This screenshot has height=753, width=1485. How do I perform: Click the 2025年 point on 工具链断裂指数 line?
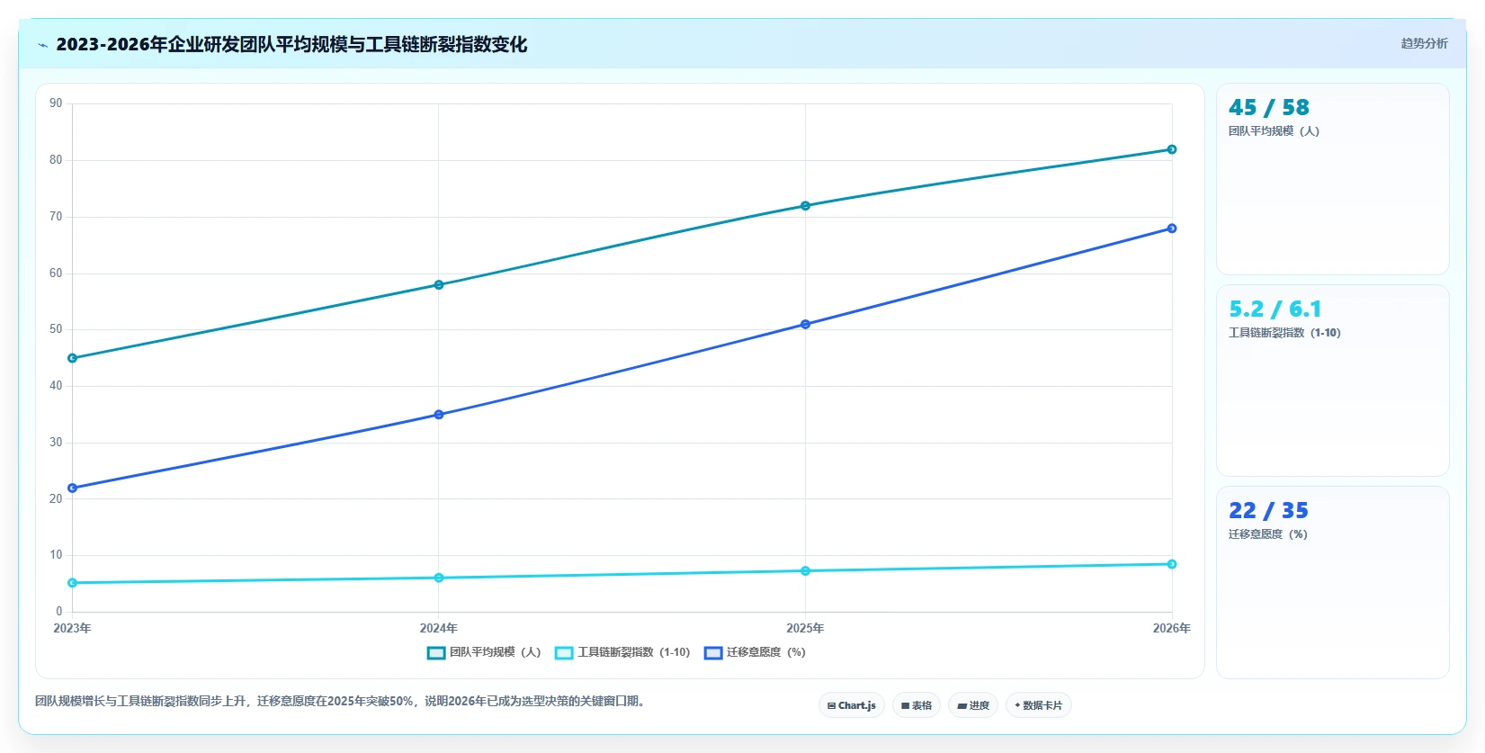tap(805, 571)
